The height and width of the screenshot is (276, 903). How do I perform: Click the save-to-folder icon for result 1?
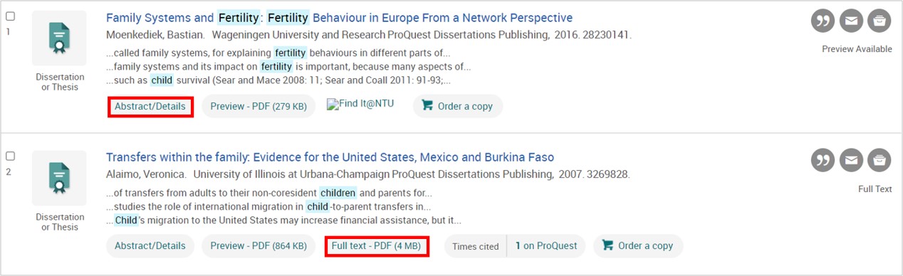click(879, 21)
